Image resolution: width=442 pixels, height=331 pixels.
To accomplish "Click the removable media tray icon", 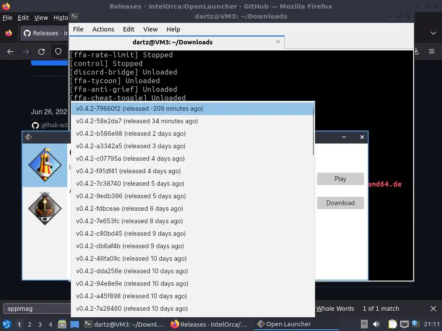I will pos(364,324).
